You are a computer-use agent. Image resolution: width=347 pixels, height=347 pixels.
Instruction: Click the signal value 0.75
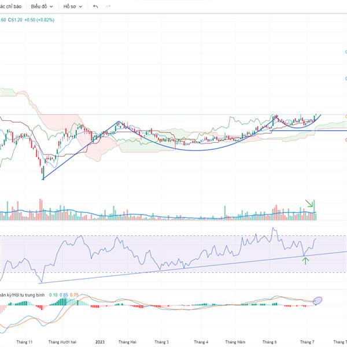[x=74, y=295]
